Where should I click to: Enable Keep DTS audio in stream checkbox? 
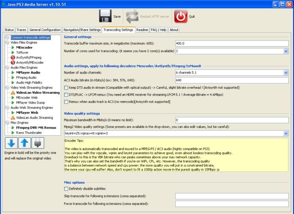(66, 88)
